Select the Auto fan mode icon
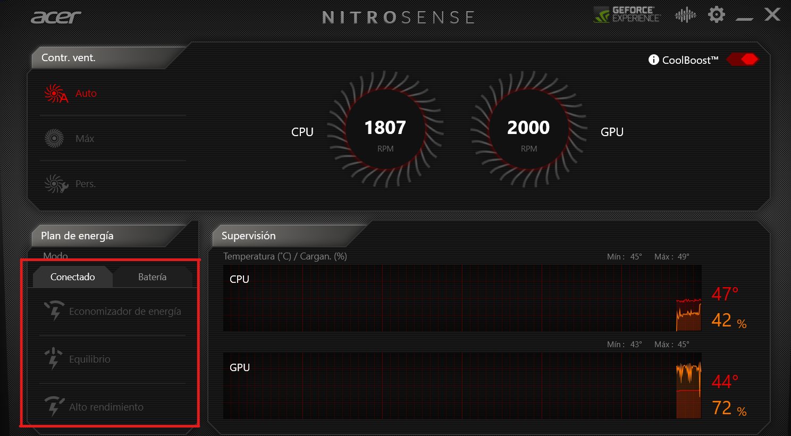The image size is (791, 436). click(x=56, y=94)
